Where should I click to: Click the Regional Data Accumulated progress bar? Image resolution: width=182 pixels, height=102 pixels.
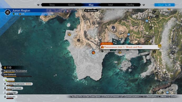(15, 72)
